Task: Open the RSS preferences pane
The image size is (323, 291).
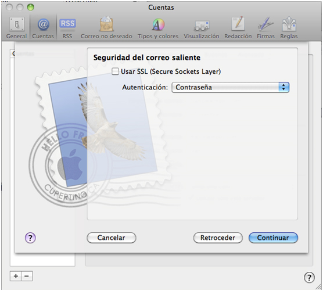Action: click(67, 28)
